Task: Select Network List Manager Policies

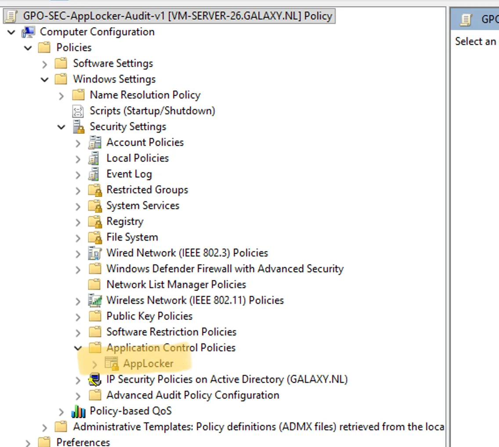Action: tap(176, 285)
